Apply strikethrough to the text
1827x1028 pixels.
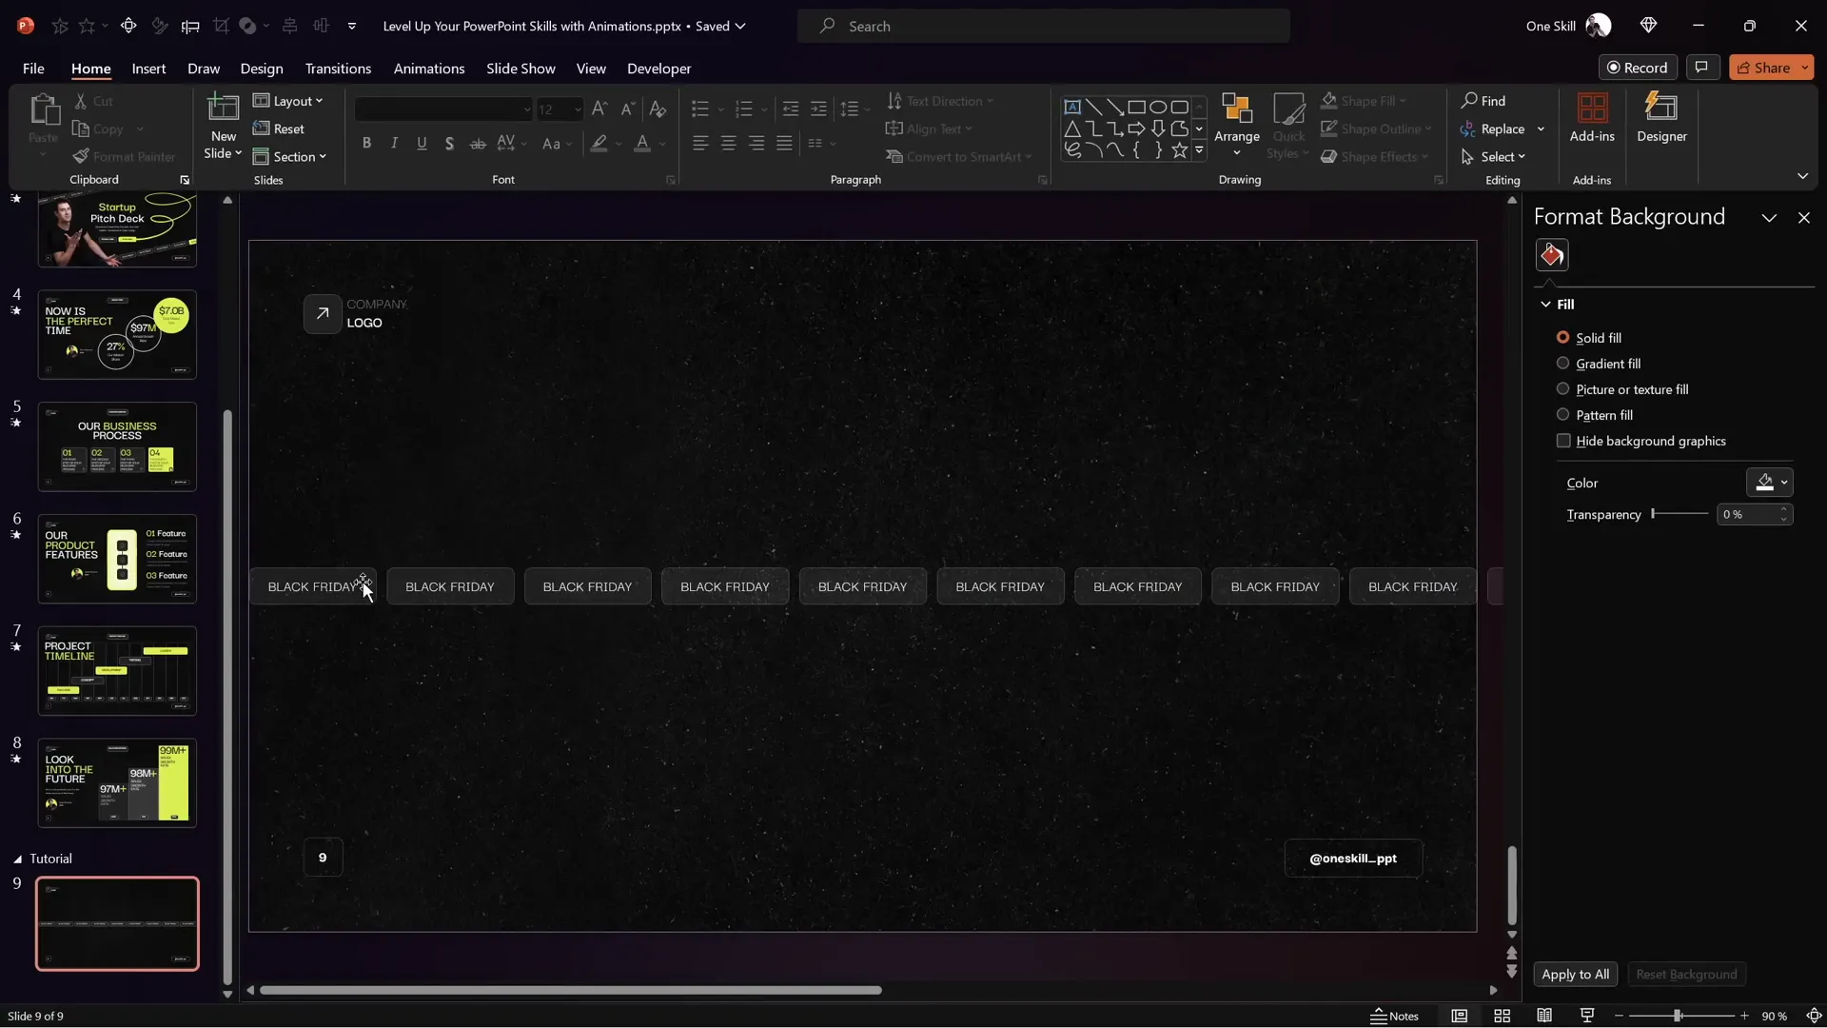(x=478, y=143)
